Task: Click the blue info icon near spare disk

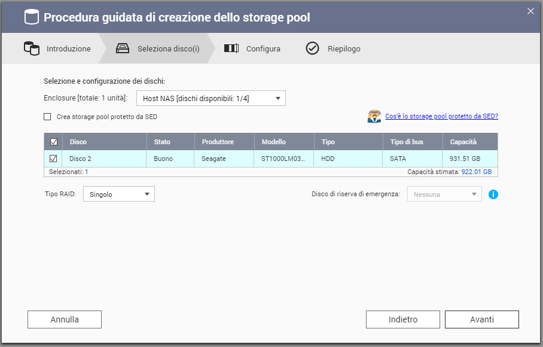Action: 493,194
